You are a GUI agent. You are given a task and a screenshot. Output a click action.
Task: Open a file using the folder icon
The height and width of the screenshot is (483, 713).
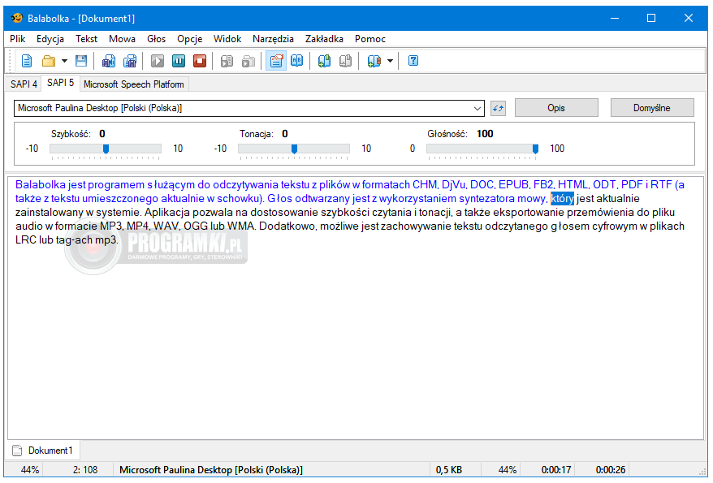[x=48, y=61]
